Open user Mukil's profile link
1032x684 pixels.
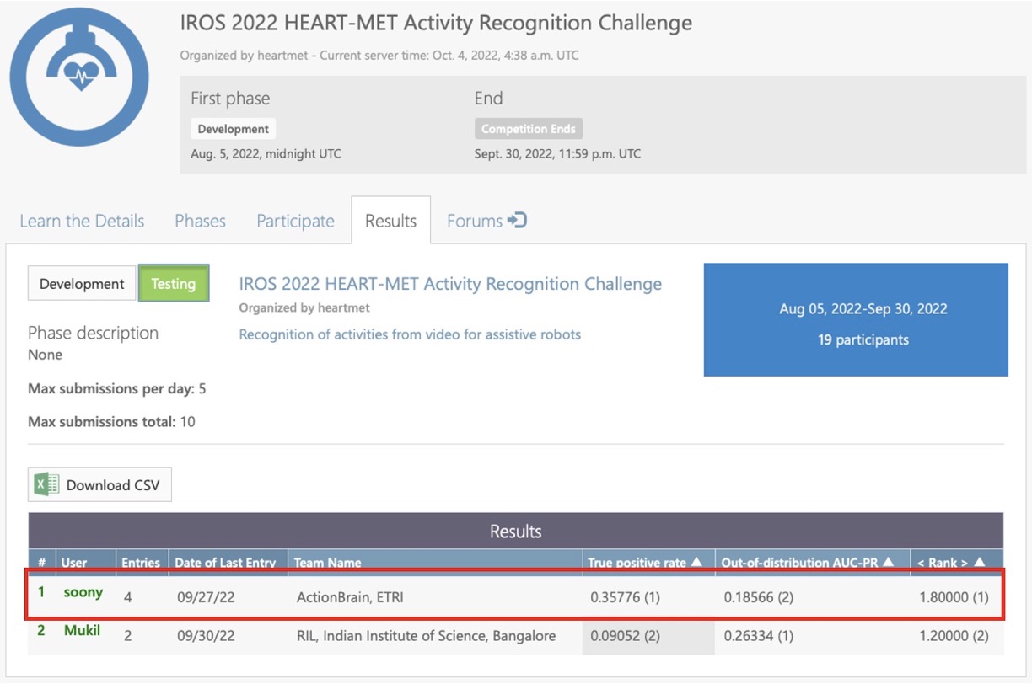82,630
